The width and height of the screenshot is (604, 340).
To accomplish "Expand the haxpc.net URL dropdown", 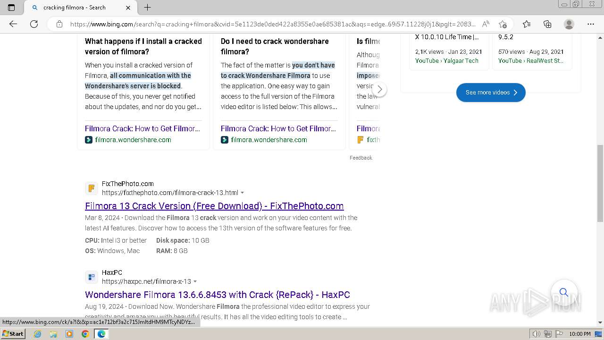I will [x=195, y=281].
